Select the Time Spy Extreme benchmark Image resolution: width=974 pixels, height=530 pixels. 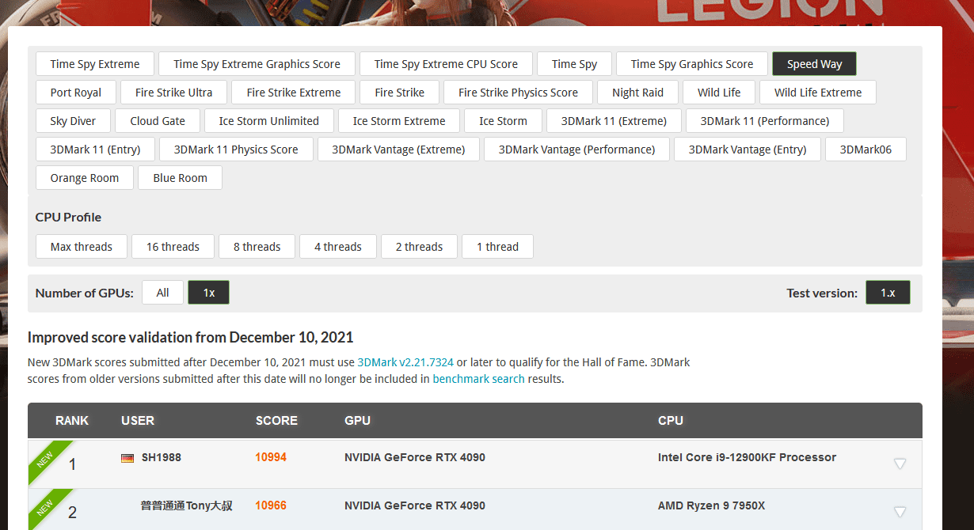[x=95, y=64]
